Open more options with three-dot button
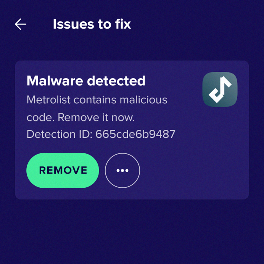This screenshot has width=264, height=264. (122, 171)
